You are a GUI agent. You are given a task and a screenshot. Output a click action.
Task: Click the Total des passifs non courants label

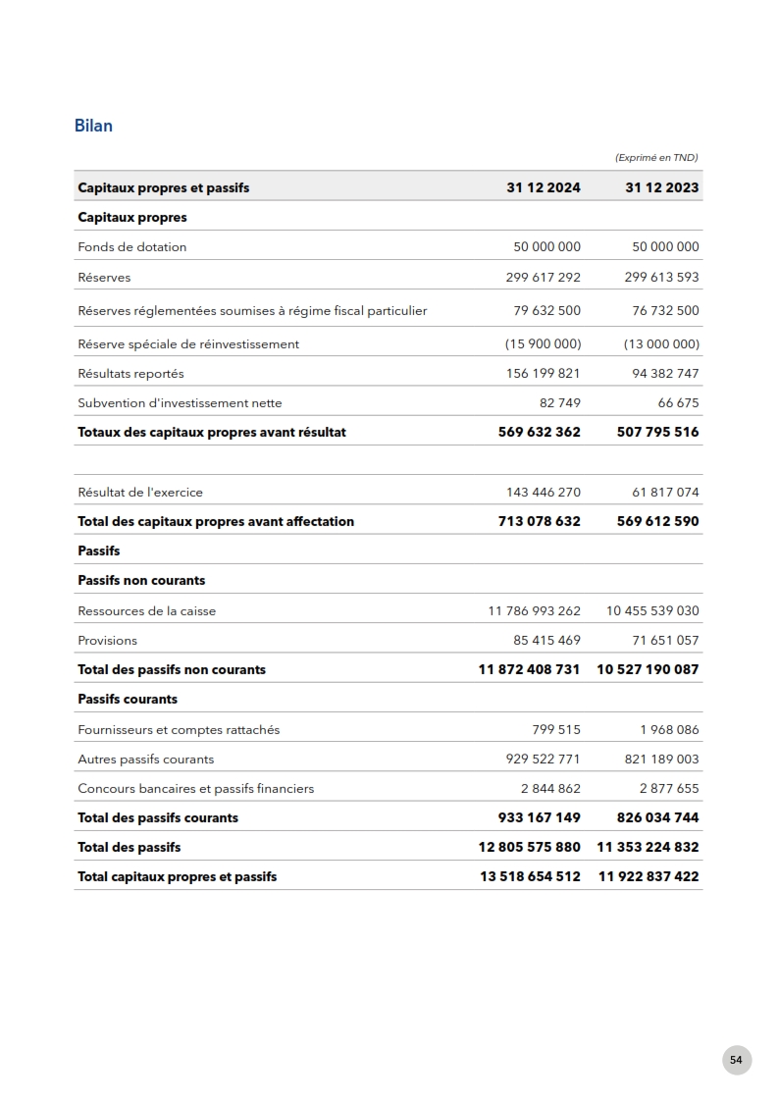(172, 670)
